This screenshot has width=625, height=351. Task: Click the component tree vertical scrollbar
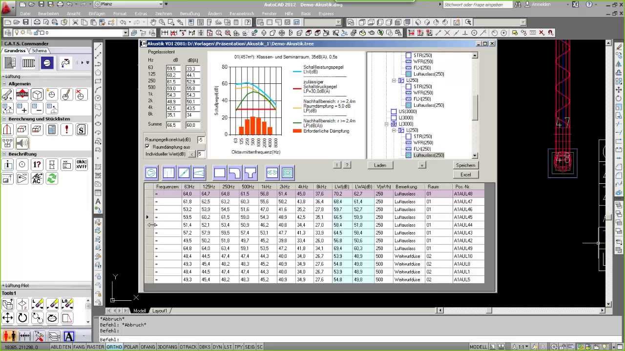point(475,105)
